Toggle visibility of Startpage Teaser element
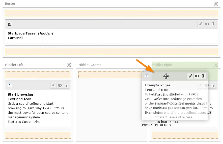Screen dimensions: 223x144 click(207, 24)
